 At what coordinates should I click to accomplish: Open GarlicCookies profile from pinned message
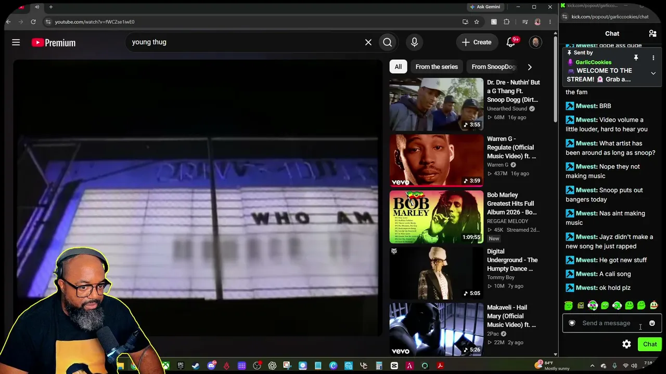593,62
